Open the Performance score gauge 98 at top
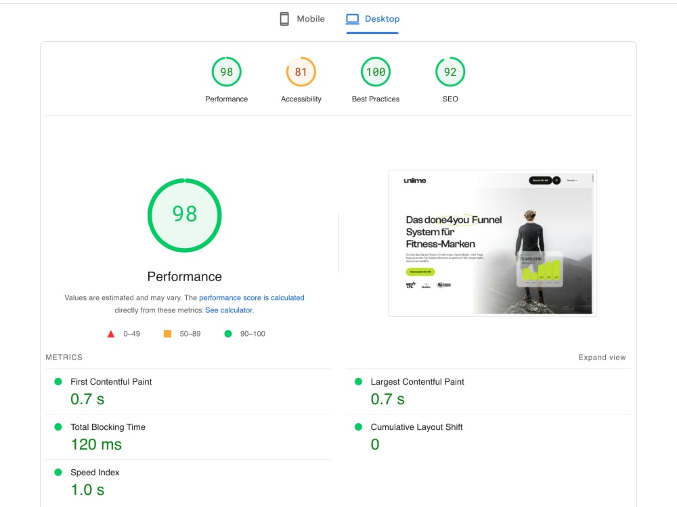Image resolution: width=677 pixels, height=507 pixels. 226,72
